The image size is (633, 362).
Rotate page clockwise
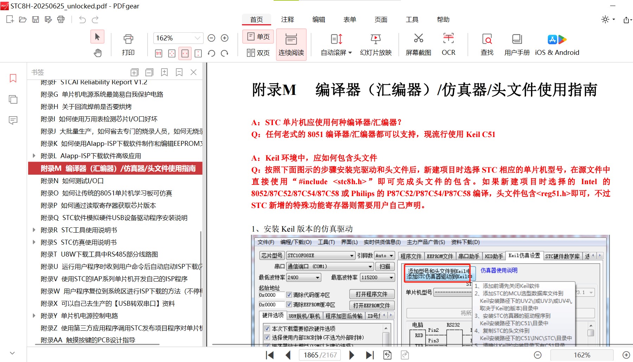coord(225,53)
